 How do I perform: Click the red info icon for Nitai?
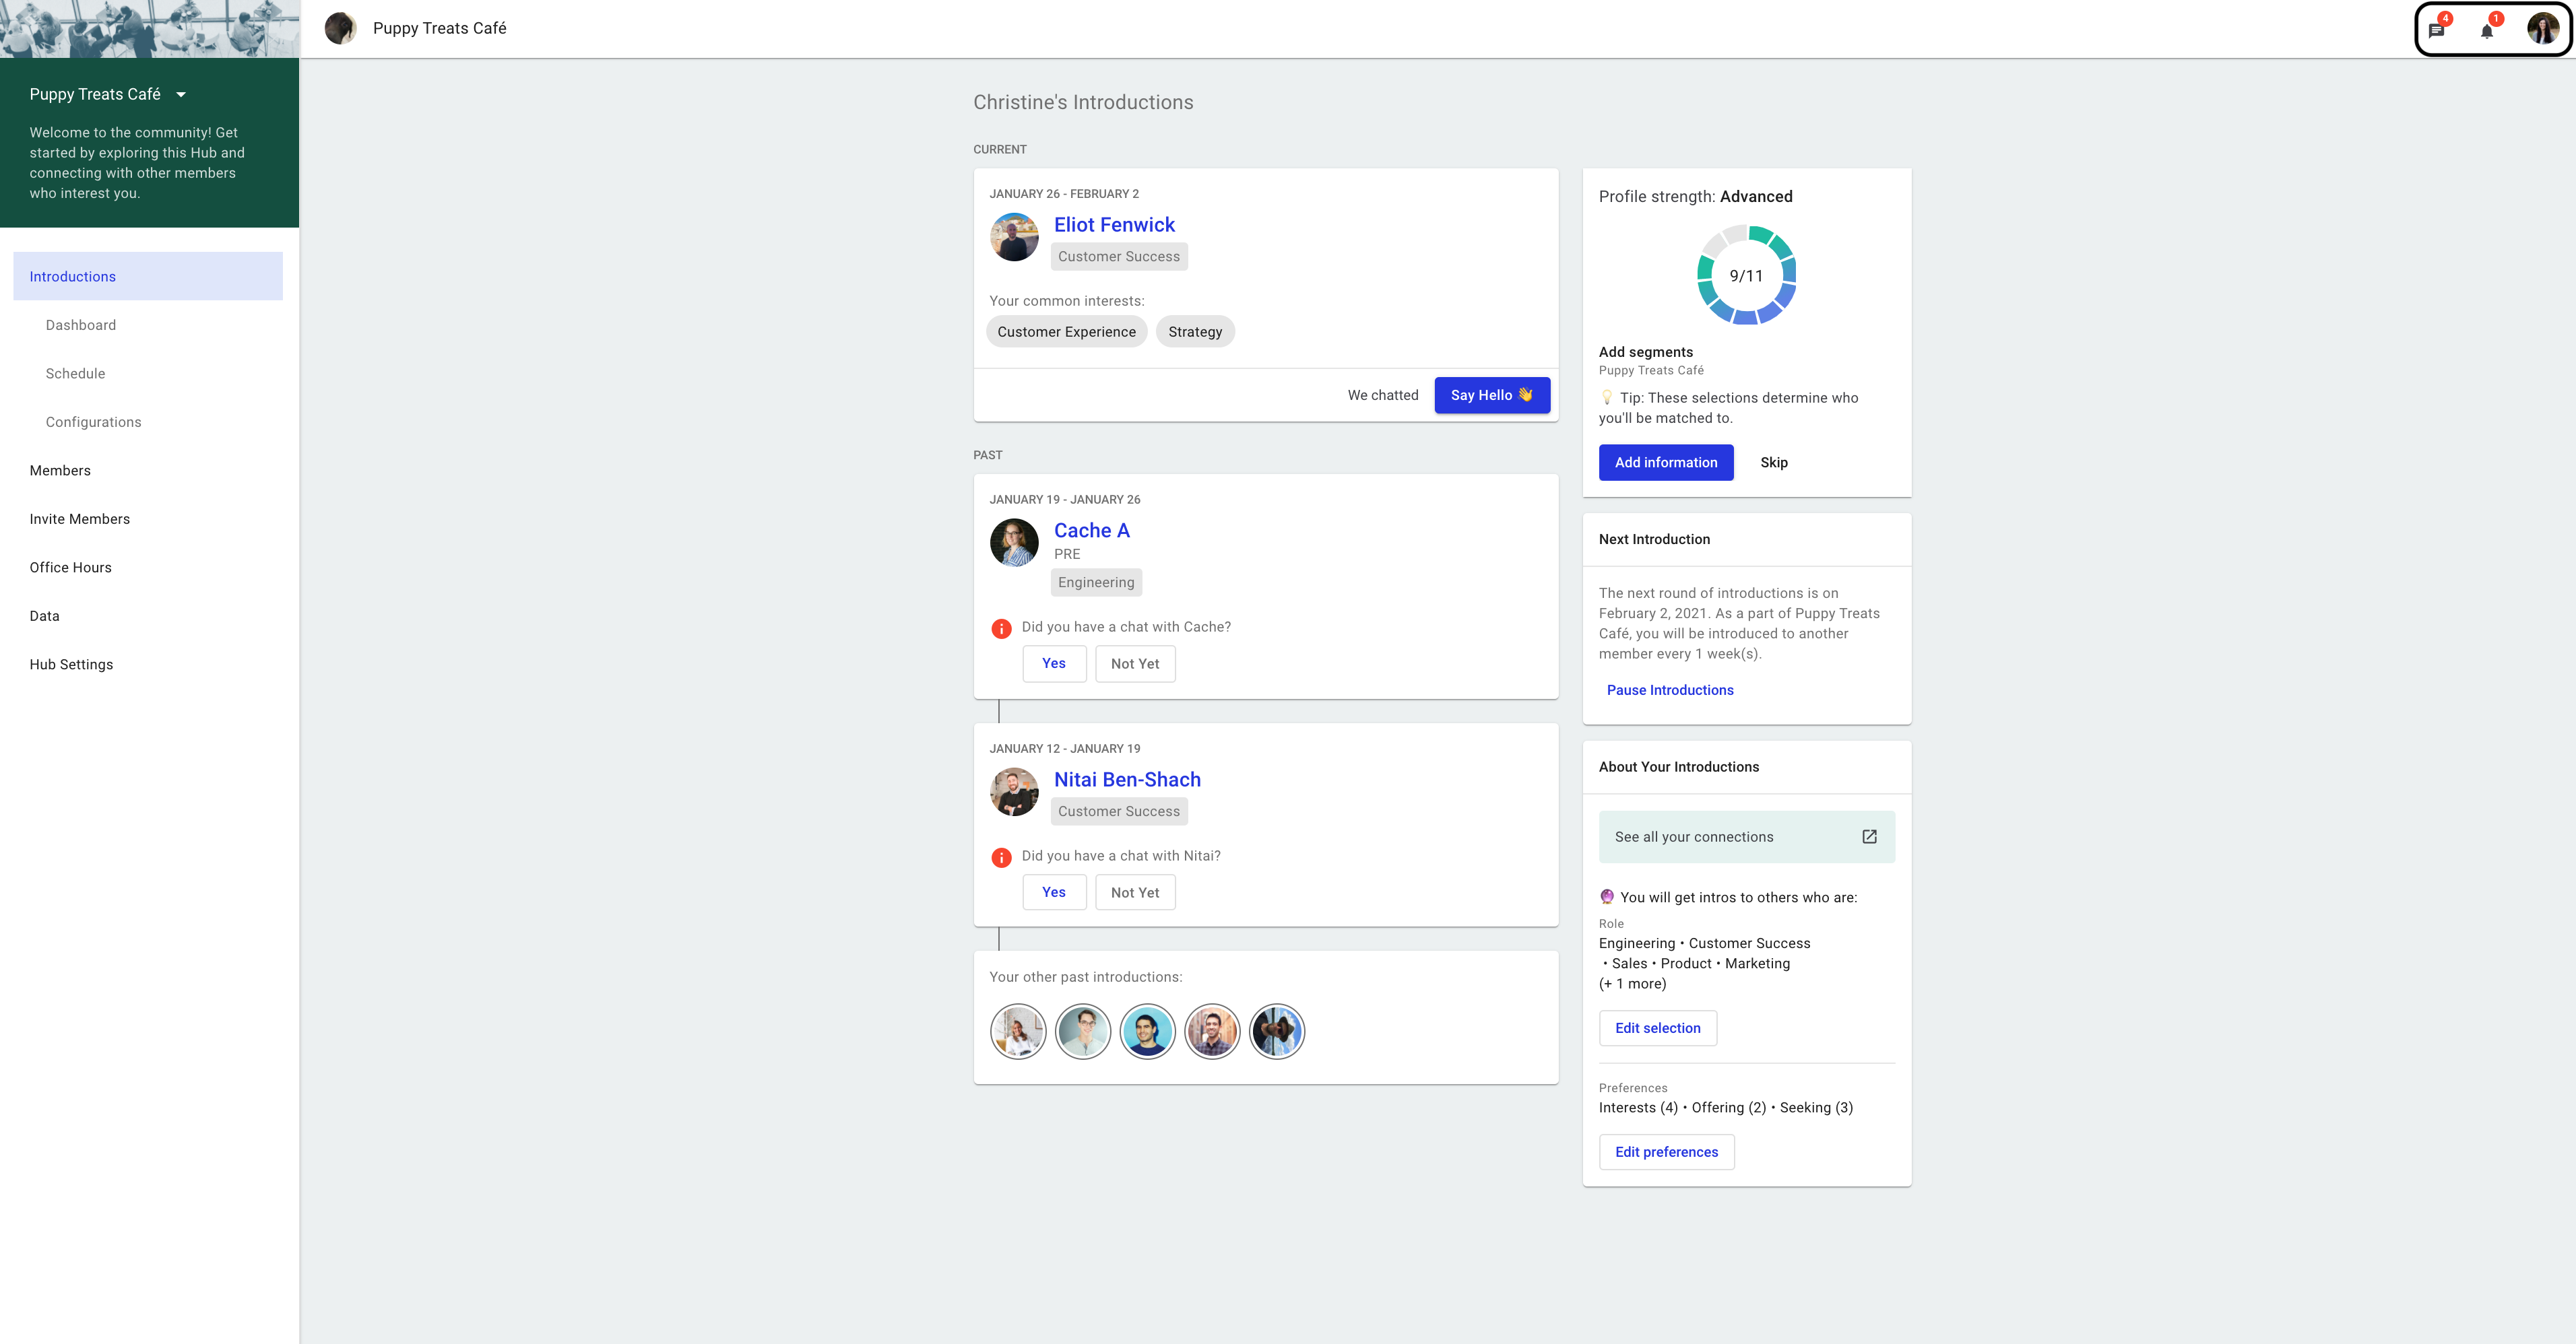(x=1001, y=857)
